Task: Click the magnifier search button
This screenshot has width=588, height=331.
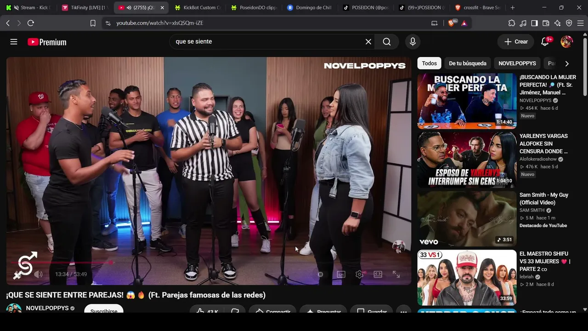Action: (x=387, y=42)
